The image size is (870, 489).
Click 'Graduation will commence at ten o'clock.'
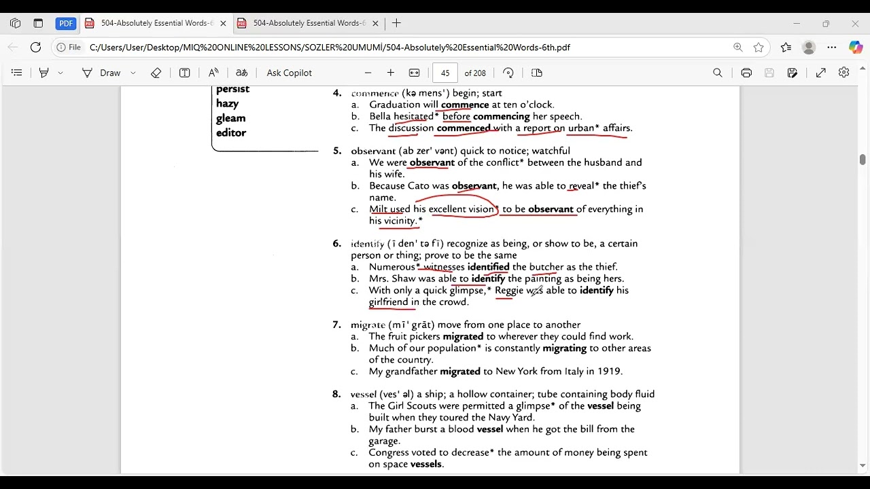click(x=462, y=105)
